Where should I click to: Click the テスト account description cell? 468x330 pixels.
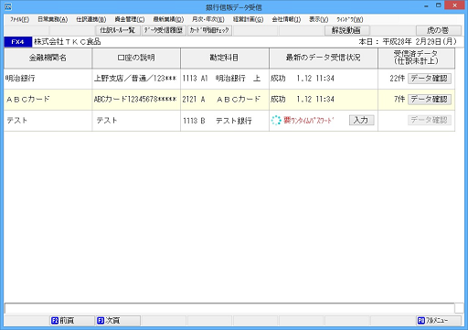136,121
